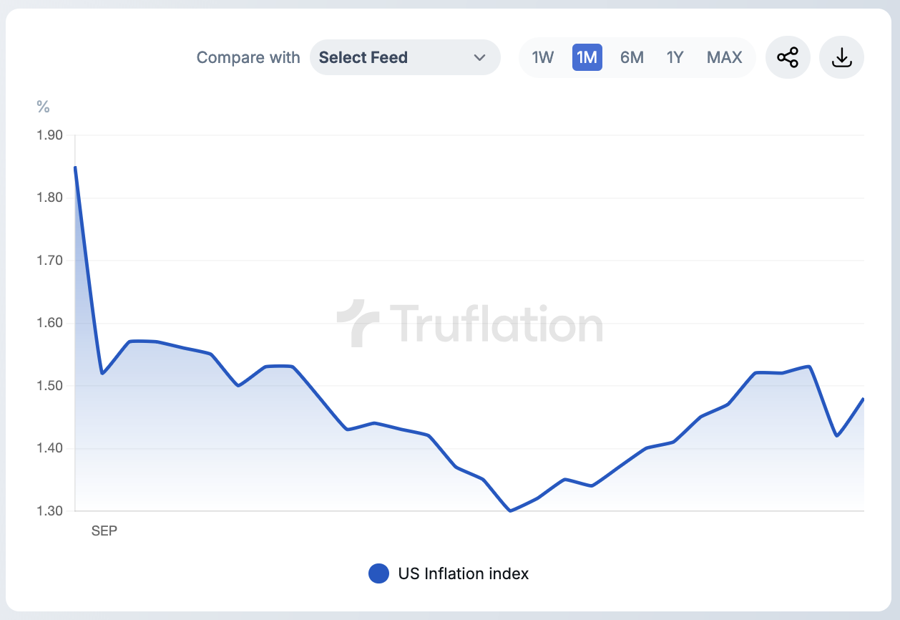
Task: Click the Compare with label
Action: coord(248,58)
